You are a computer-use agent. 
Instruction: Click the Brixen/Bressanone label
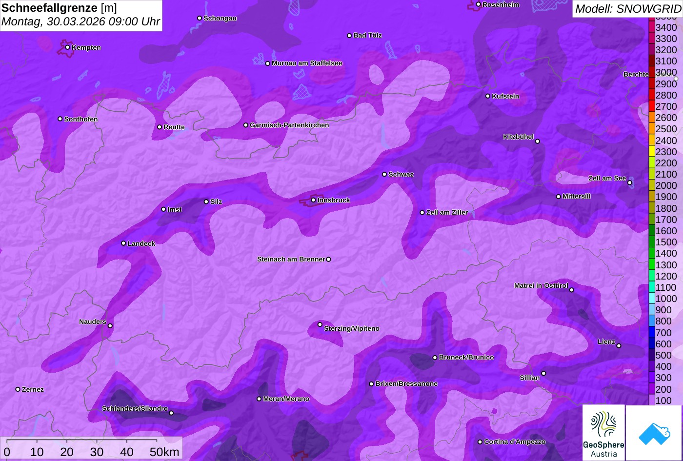(x=406, y=383)
